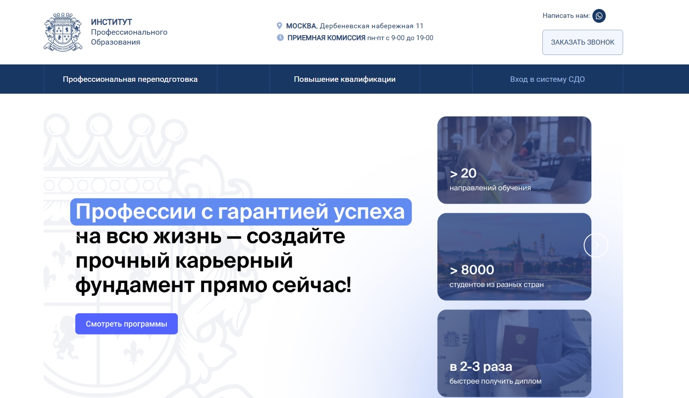Click the clock icon beside ПРИЕМНАЯ КОМИССИЯ
This screenshot has width=689, height=398.
click(x=280, y=38)
